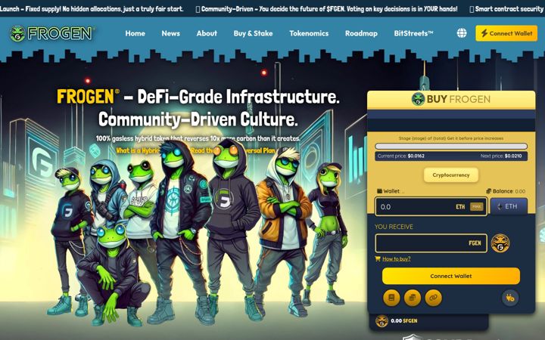The image size is (545, 340).
Task: Click the round coins stack icon button
Action: [x=413, y=298]
